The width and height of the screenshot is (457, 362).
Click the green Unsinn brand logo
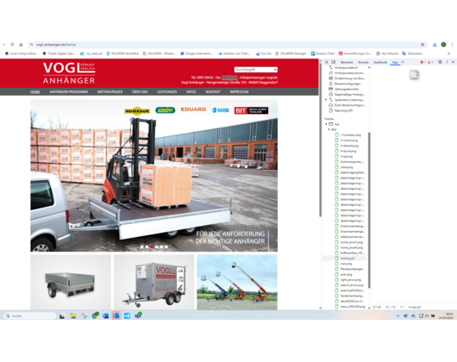[x=165, y=110]
